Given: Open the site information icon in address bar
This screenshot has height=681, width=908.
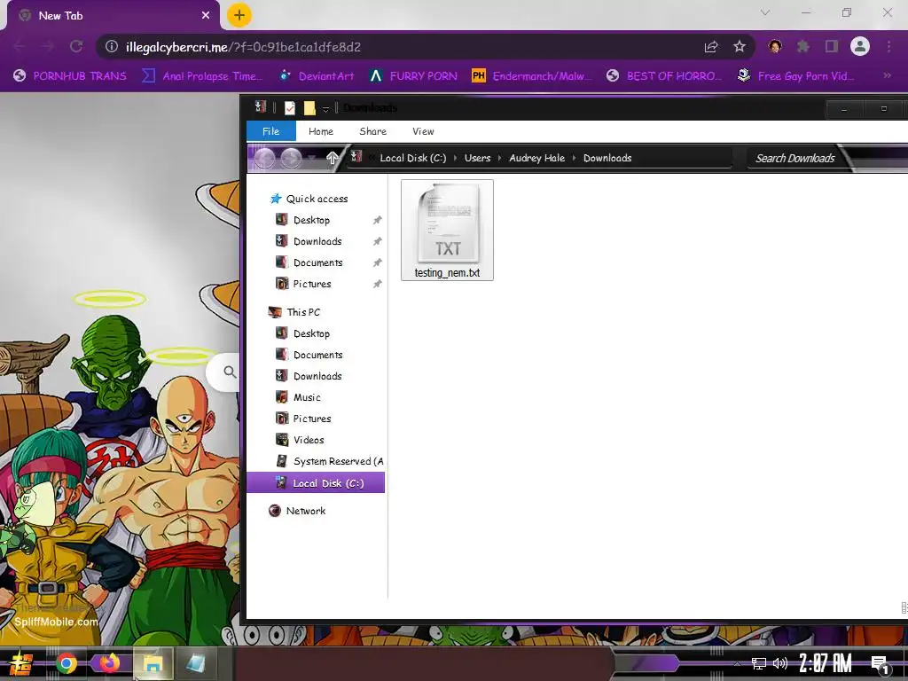Looking at the screenshot, I should 112,46.
